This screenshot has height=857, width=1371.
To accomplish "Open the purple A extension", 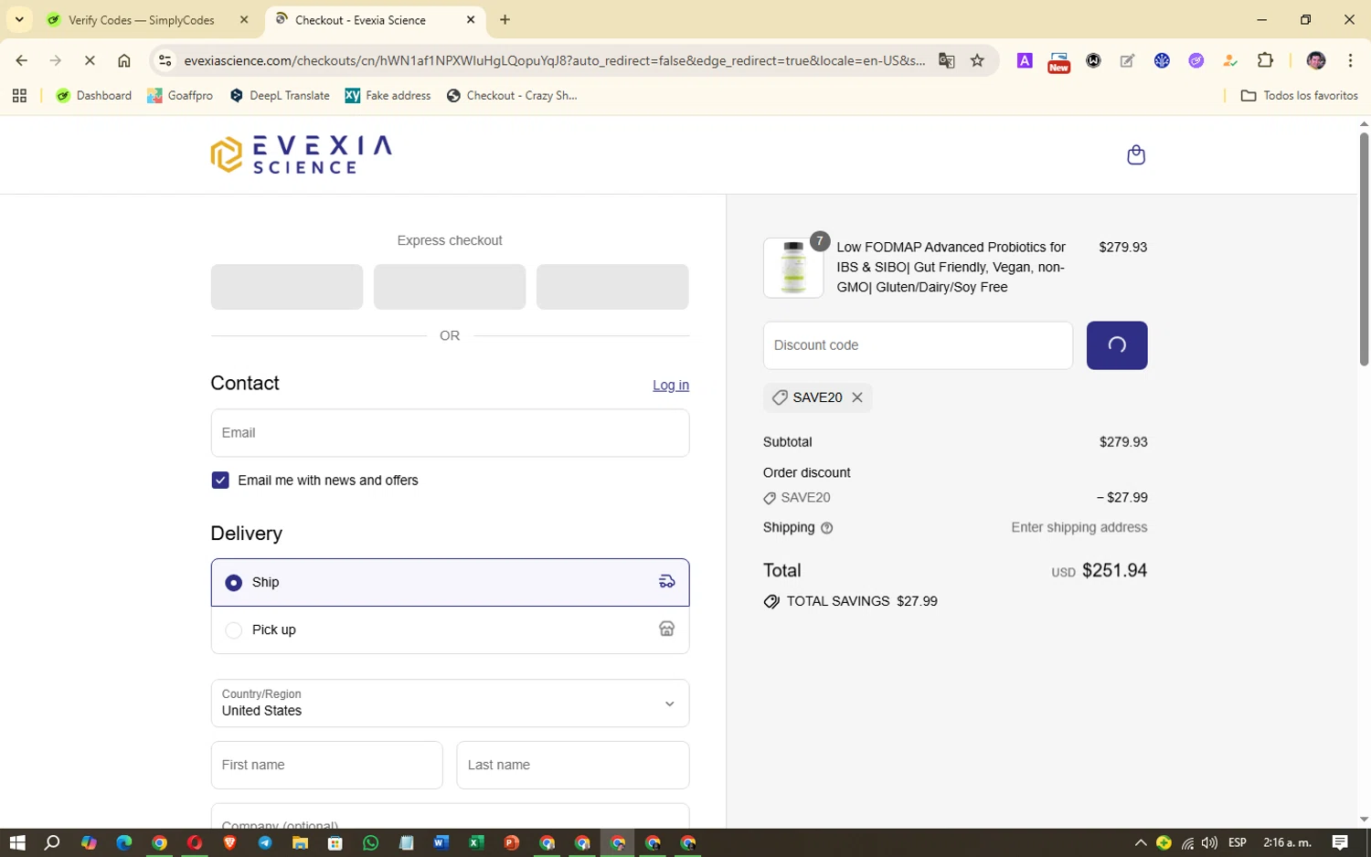I will pyautogui.click(x=1025, y=61).
